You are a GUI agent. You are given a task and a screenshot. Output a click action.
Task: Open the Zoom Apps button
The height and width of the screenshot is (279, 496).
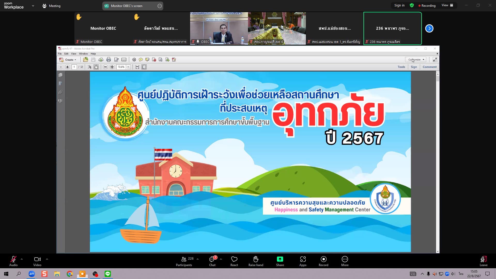coord(303,261)
